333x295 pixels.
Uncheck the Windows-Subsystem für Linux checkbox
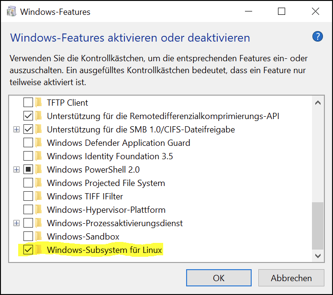pyautogui.click(x=28, y=250)
